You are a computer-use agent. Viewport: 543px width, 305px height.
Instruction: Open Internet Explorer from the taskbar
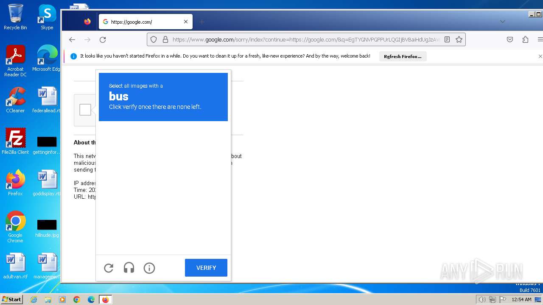(34, 299)
